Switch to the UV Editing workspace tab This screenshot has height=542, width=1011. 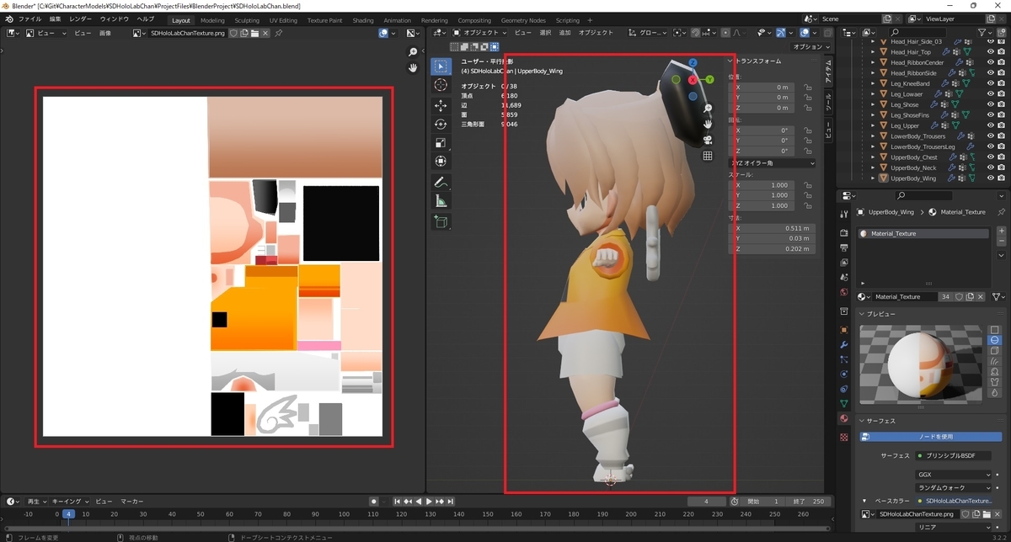[283, 20]
